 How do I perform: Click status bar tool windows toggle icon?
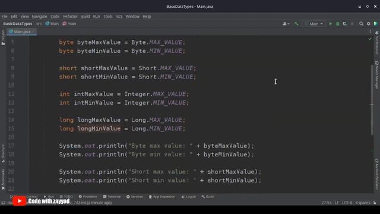coord(3,203)
